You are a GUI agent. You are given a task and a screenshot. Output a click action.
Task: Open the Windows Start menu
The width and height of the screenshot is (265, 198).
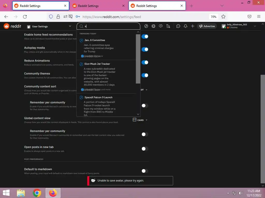pos(6,193)
